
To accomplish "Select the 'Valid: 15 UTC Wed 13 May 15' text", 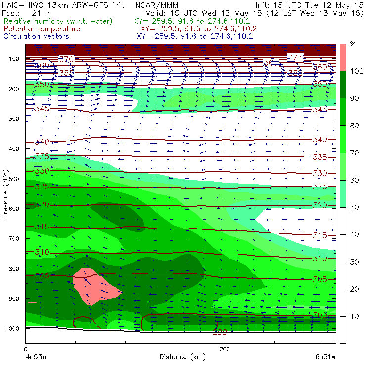I will tap(204, 13).
